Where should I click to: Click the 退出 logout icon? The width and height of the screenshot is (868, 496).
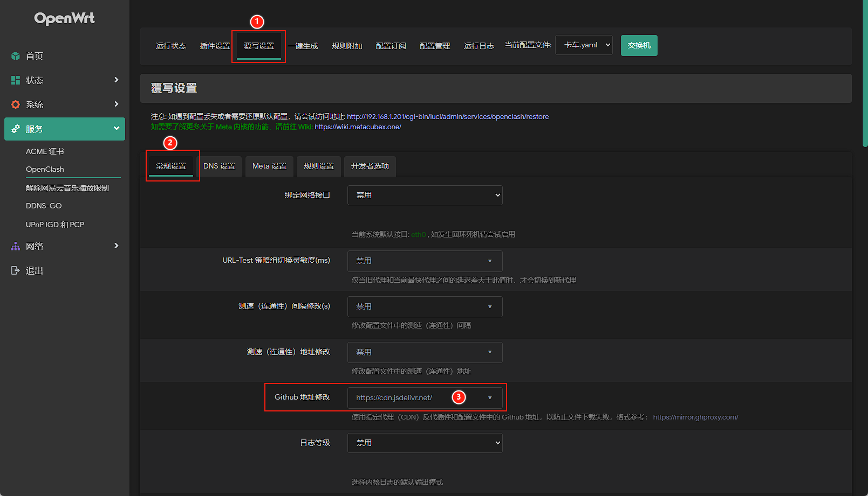click(16, 270)
